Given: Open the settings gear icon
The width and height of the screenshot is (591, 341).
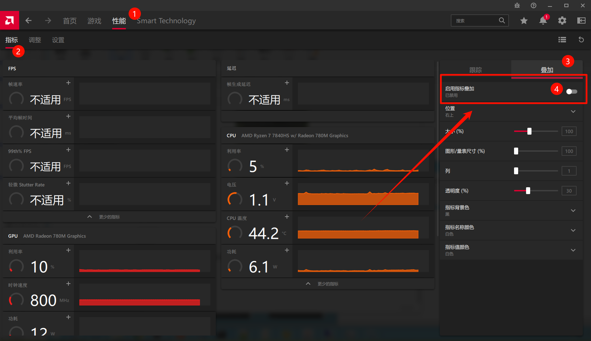Looking at the screenshot, I should 562,21.
